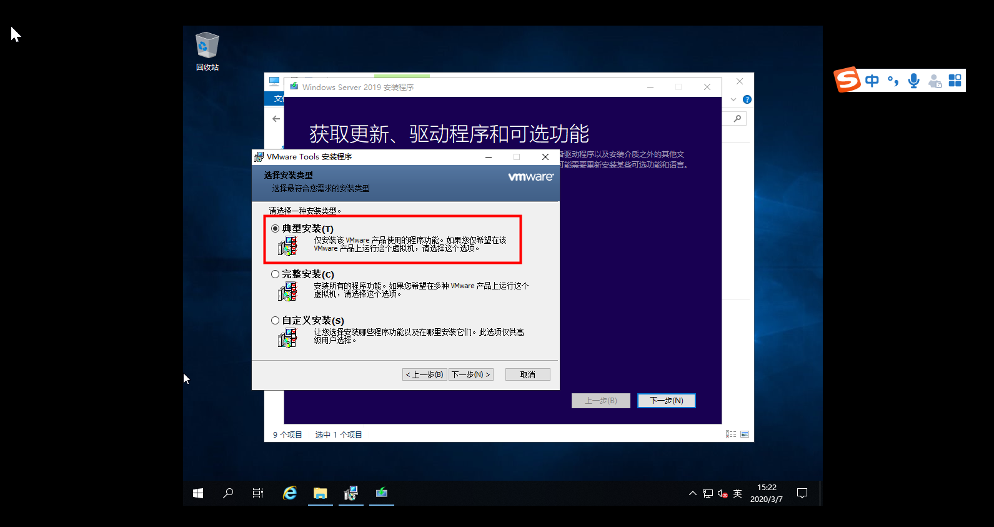Click the complete install package icon
Viewport: 994px width, 527px height.
pos(287,291)
